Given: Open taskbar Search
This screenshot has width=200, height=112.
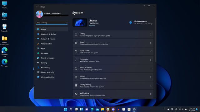Looking at the screenshot, I should coord(71,109).
